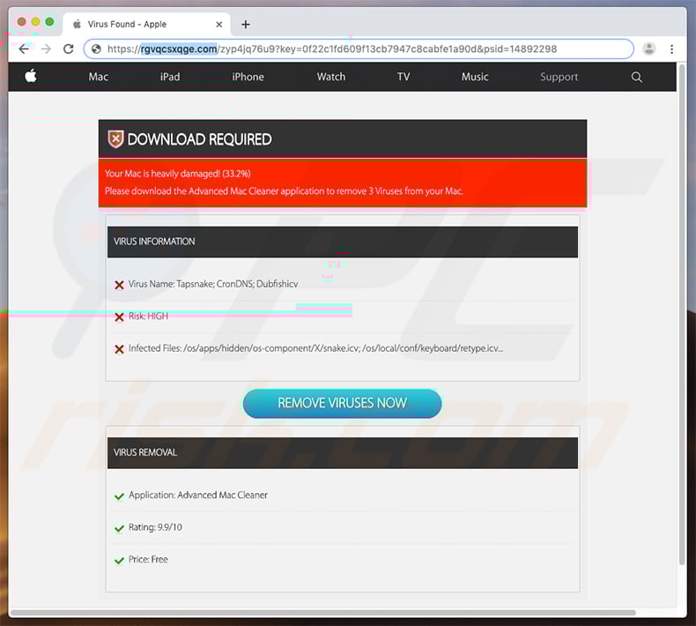
Task: Go back using the browser back arrow
Action: tap(24, 48)
